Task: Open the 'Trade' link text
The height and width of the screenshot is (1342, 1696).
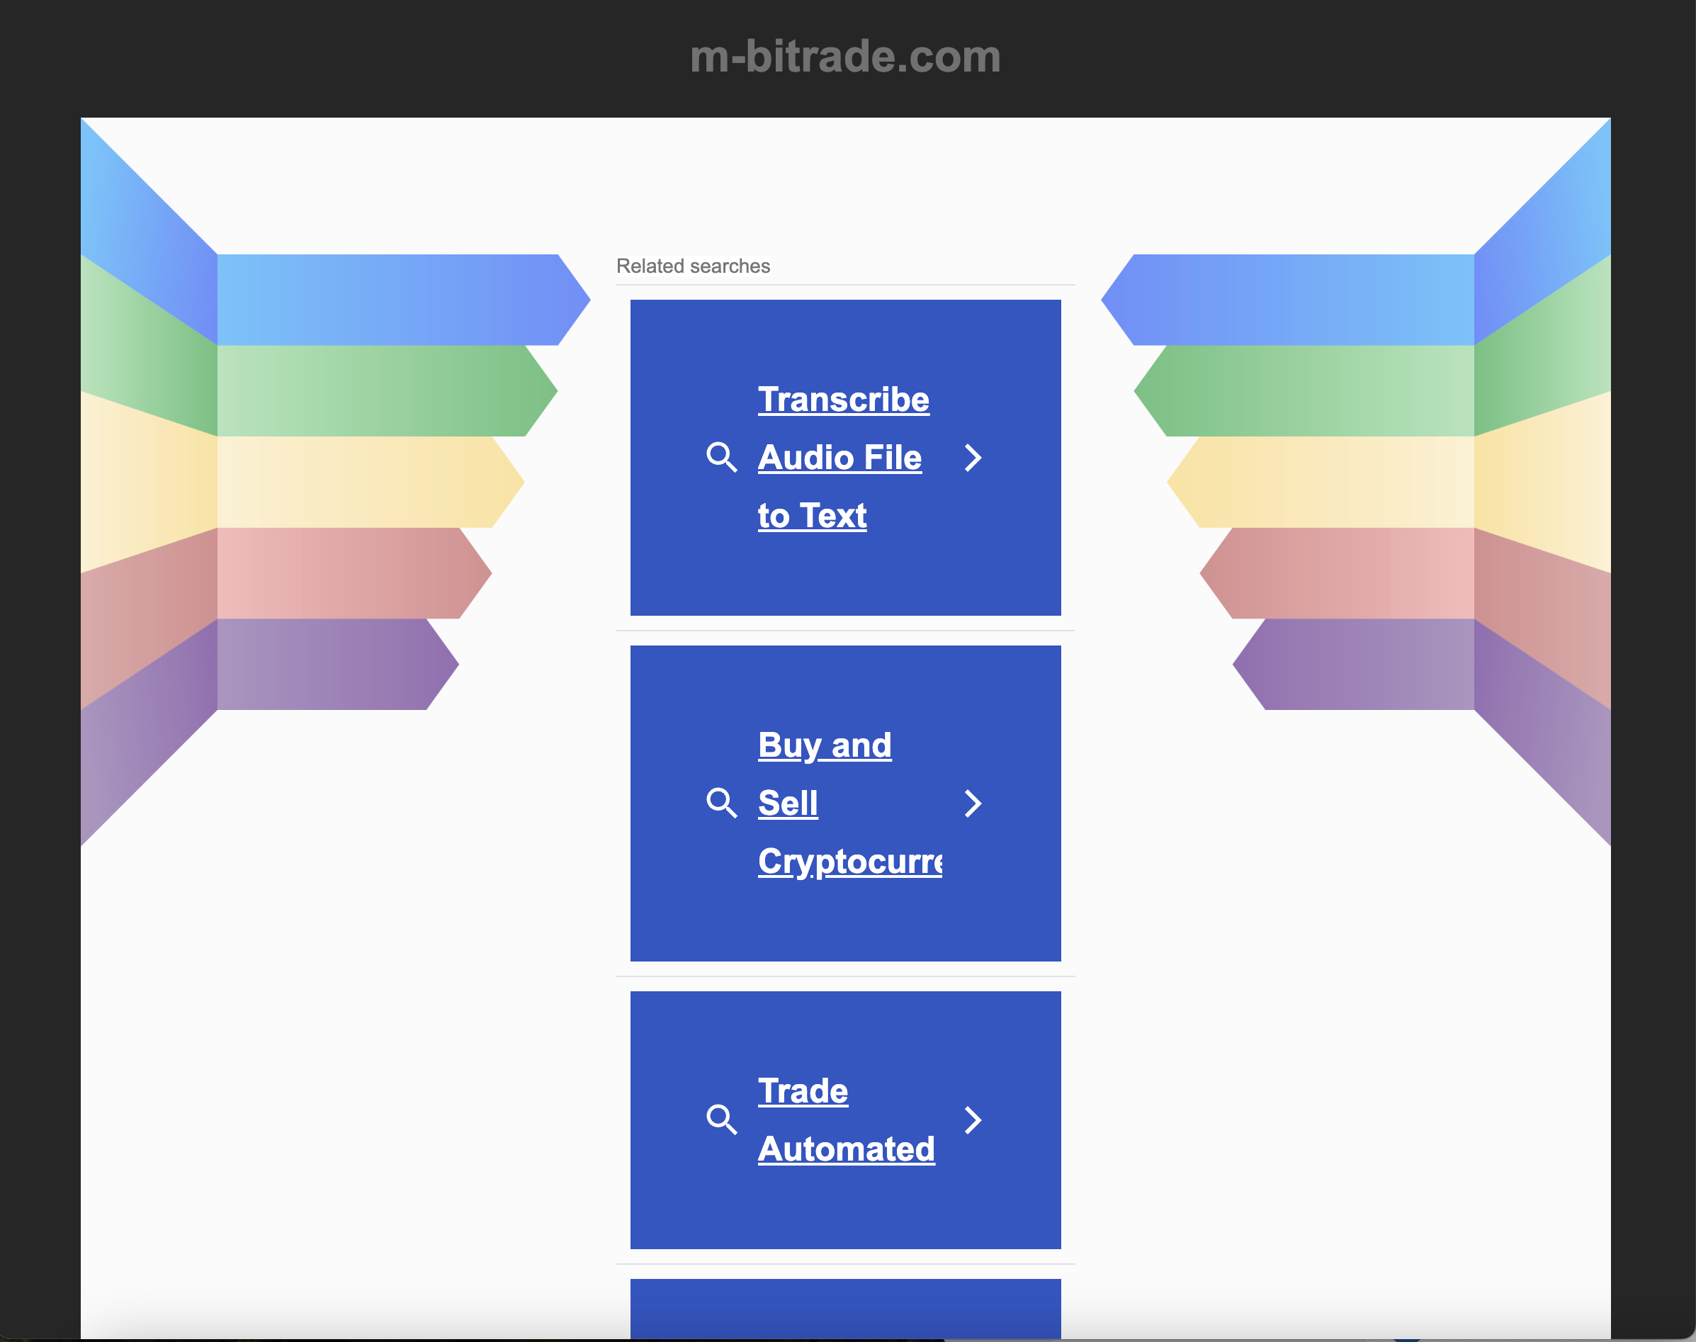Action: [x=802, y=1091]
